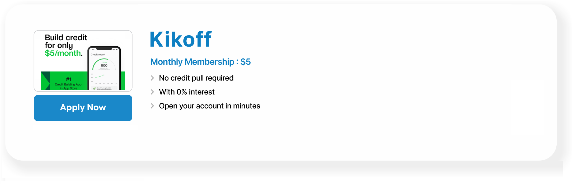Click the Build credit headline in ad image
573x184 pixels.
click(x=66, y=38)
